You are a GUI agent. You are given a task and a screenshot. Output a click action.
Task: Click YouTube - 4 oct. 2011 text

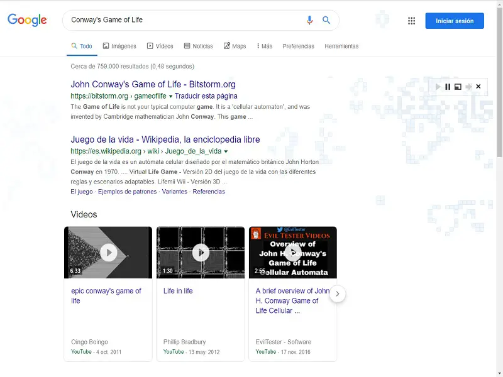click(96, 352)
